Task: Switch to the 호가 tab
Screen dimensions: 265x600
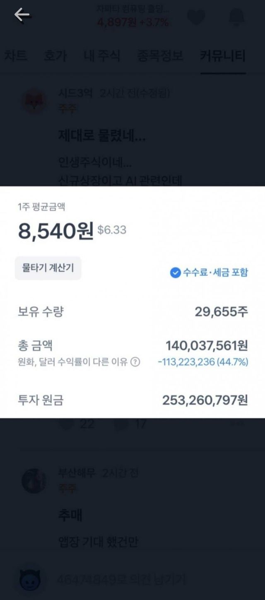Action: point(55,56)
